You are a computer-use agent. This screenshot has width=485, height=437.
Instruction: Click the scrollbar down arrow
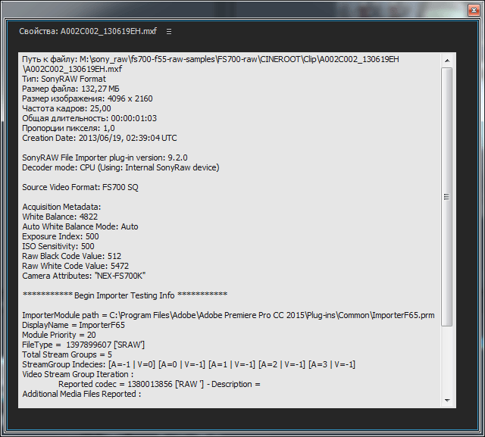447,401
